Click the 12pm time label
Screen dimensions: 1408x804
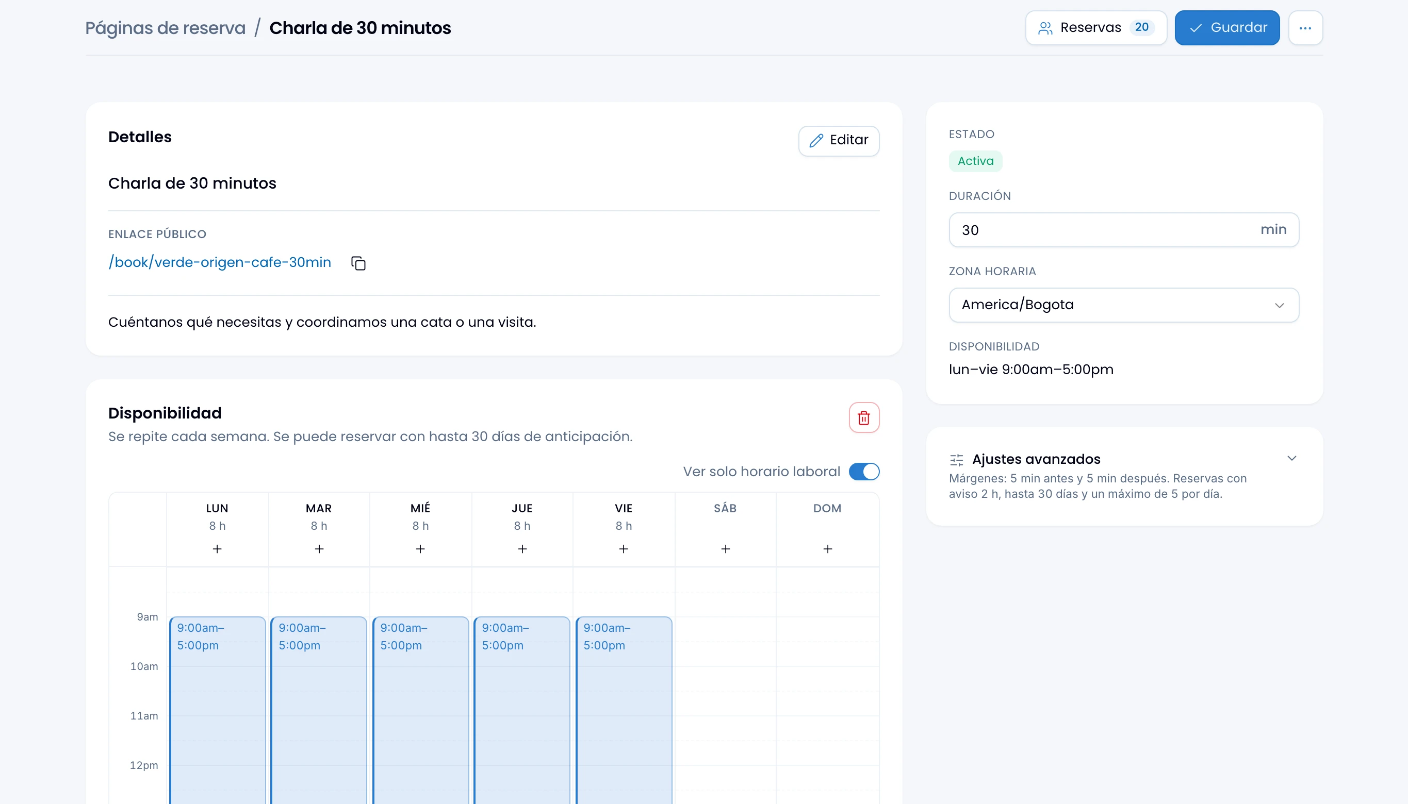tap(144, 765)
